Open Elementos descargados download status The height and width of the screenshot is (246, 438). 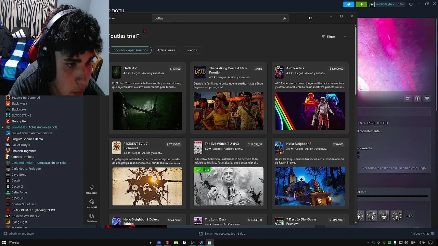222,234
